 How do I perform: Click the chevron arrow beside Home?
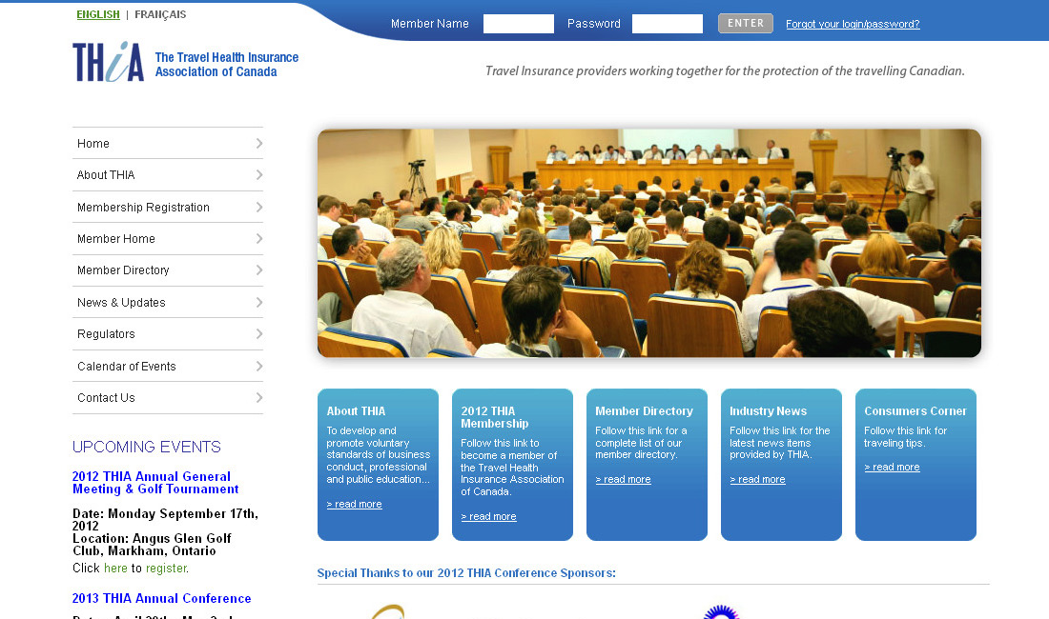point(258,144)
